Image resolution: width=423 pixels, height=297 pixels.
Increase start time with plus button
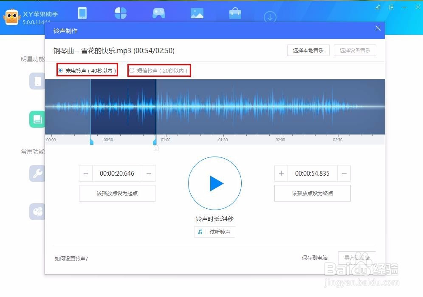click(x=86, y=173)
